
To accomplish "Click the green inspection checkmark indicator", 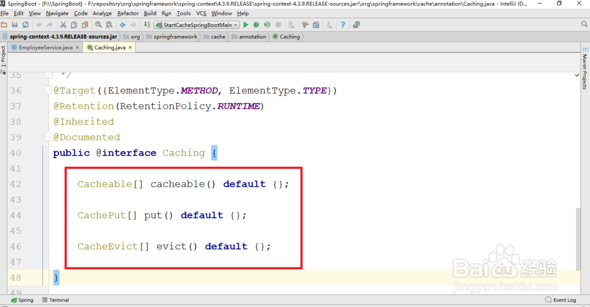I will point(577,75).
